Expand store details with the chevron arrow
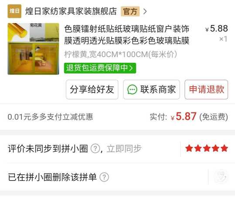Viewport: 235px width, 197px height. [x=145, y=11]
